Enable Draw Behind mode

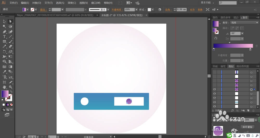pos(8,110)
